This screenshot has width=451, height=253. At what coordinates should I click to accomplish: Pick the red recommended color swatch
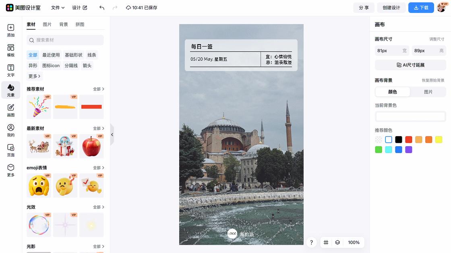(409, 140)
